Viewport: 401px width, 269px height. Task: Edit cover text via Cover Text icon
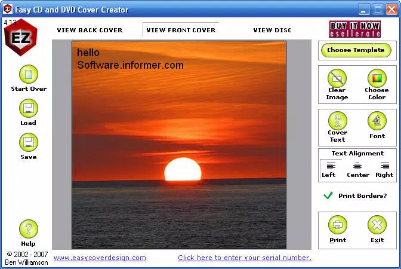(x=338, y=121)
